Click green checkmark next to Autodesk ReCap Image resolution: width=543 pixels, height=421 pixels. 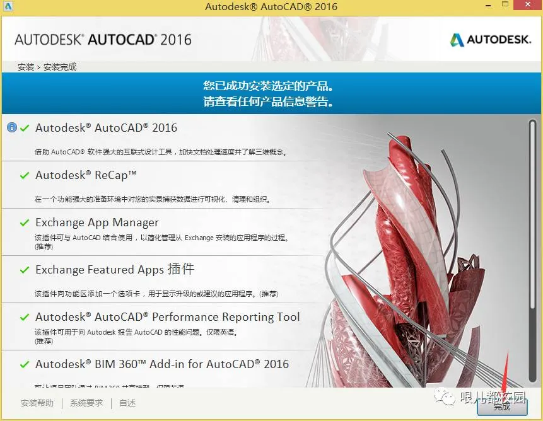point(25,175)
